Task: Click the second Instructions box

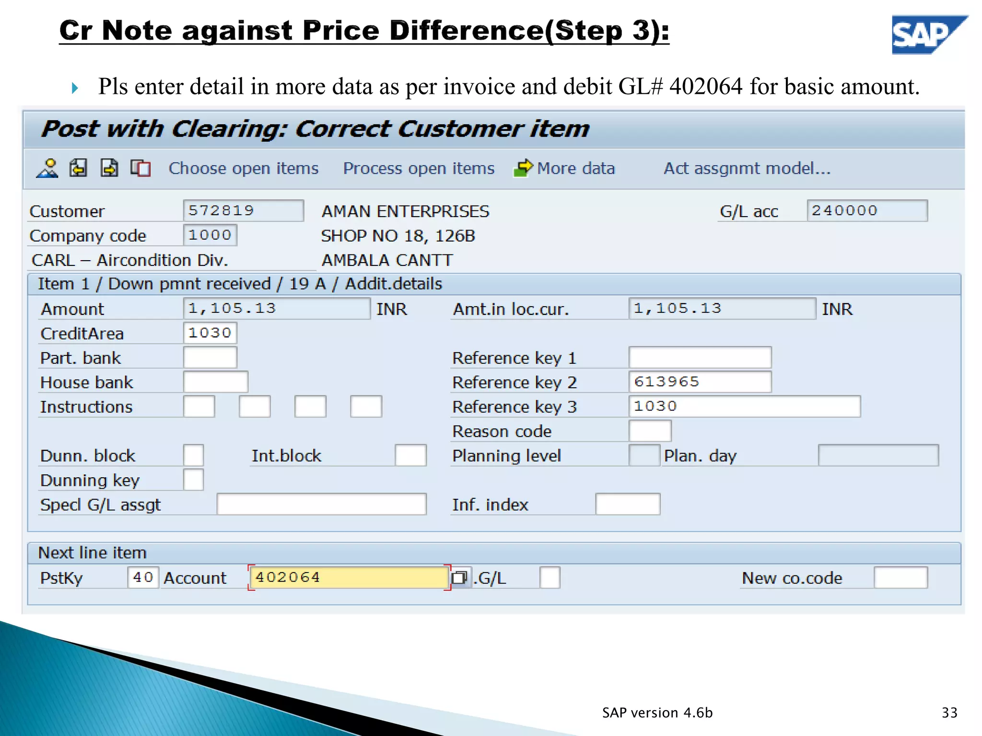Action: point(255,406)
